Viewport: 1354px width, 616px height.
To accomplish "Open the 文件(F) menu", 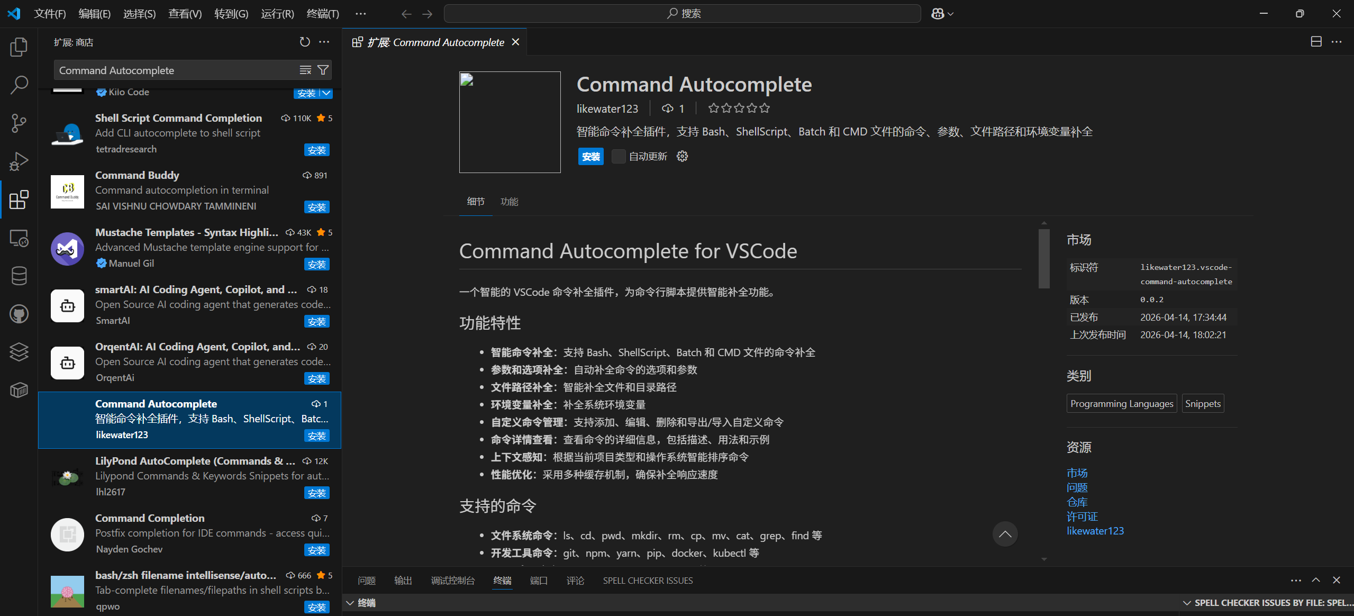I will [50, 14].
